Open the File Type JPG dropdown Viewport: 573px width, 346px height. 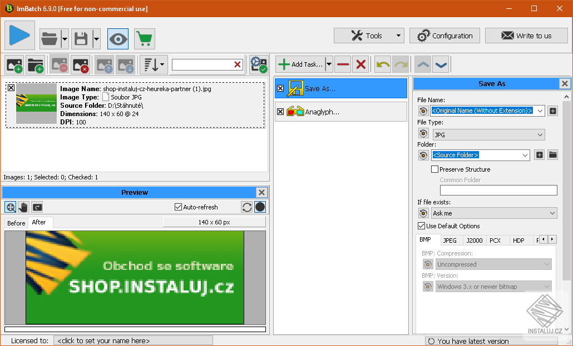[488, 134]
